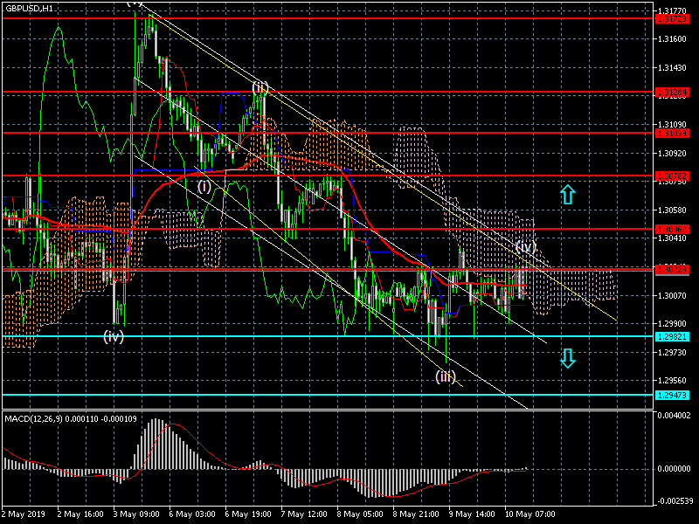The height and width of the screenshot is (524, 699).
Task: Select the red 1.30462 price level label
Action: (x=672, y=230)
